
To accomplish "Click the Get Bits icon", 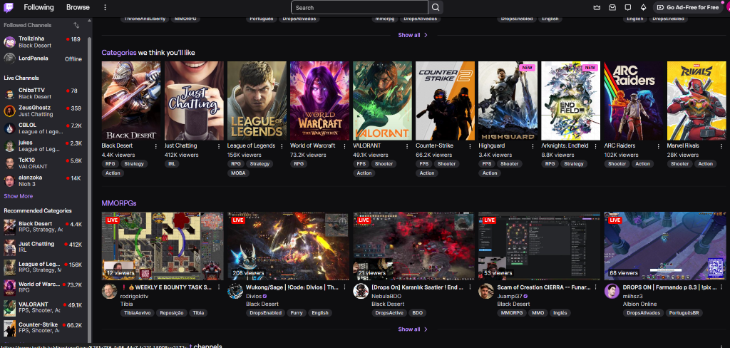I will [644, 7].
